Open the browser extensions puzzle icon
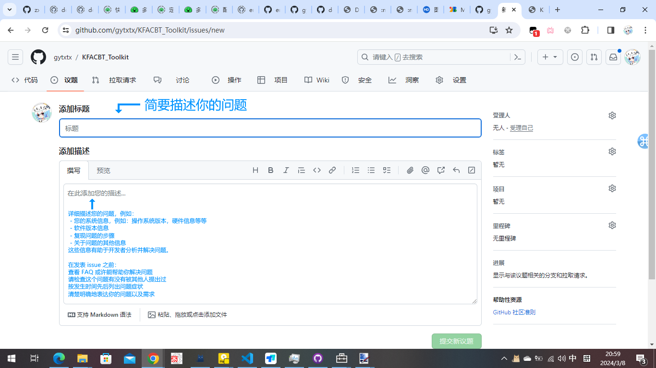 [585, 30]
